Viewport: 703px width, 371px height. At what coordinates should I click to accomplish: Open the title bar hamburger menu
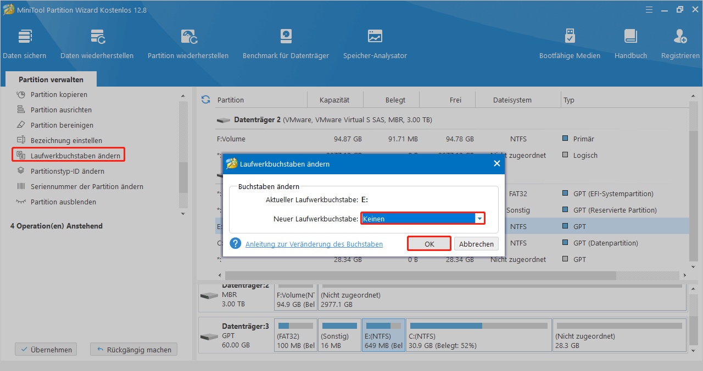649,9
